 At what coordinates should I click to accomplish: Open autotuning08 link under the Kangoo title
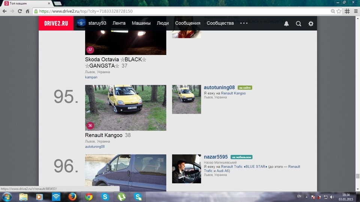(95, 147)
